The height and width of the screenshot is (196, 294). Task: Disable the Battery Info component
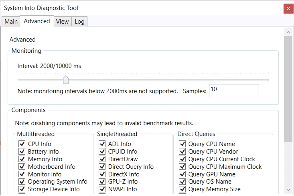click(22, 152)
